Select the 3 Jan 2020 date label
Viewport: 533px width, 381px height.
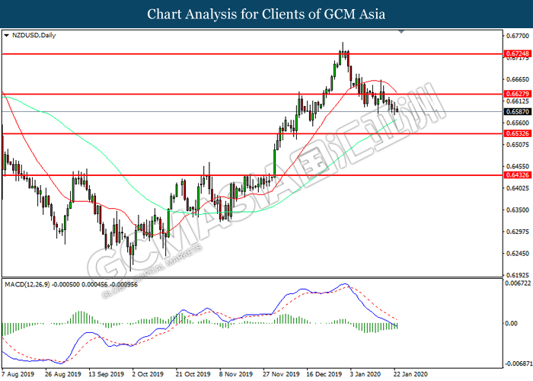[366, 374]
